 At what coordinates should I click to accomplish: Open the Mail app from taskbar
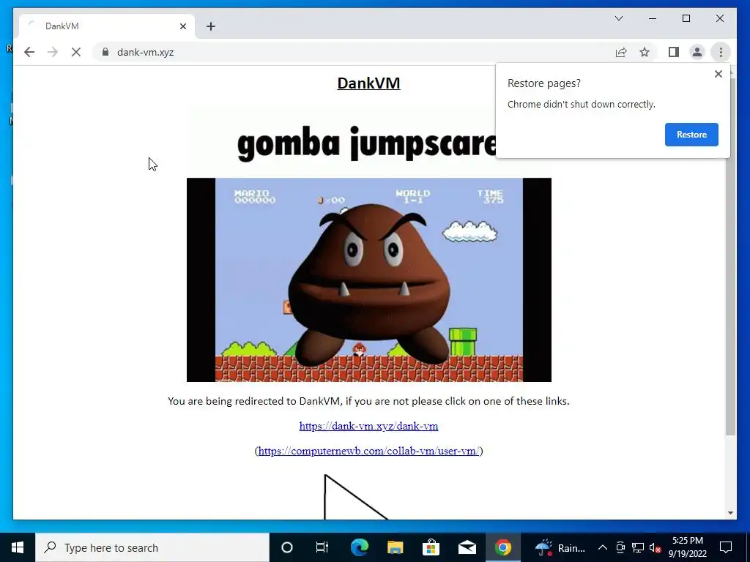click(x=467, y=547)
